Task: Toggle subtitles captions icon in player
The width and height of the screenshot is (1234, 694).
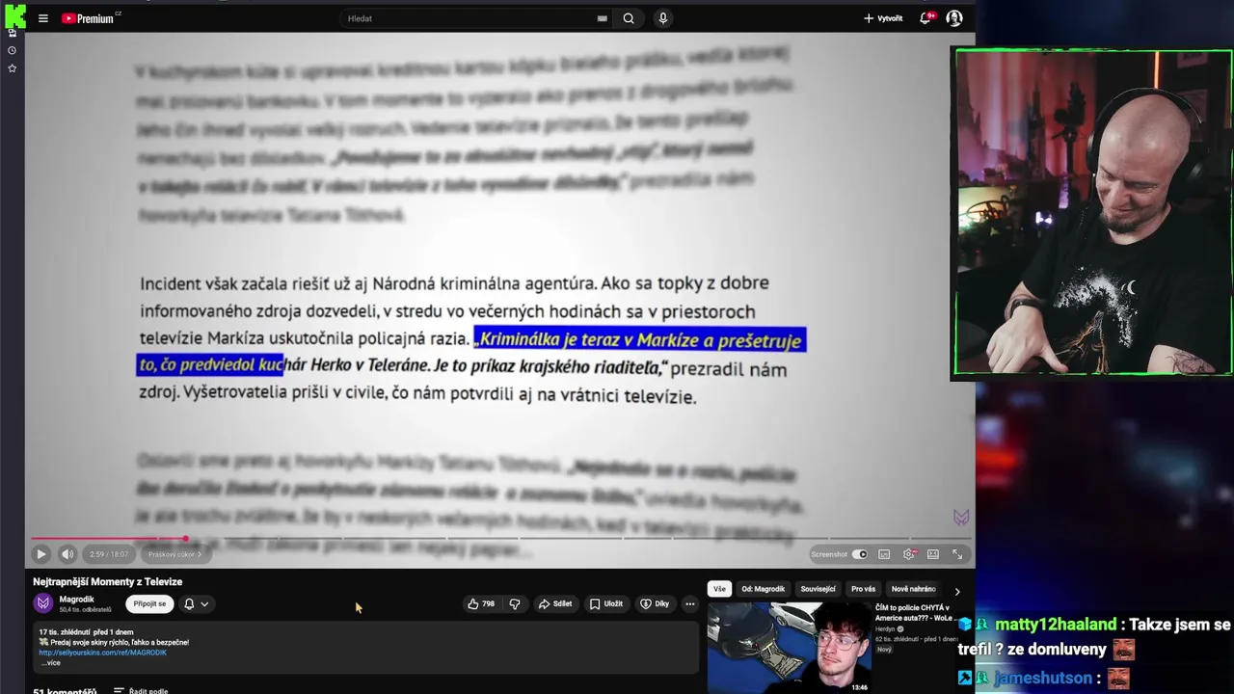Action: [884, 554]
